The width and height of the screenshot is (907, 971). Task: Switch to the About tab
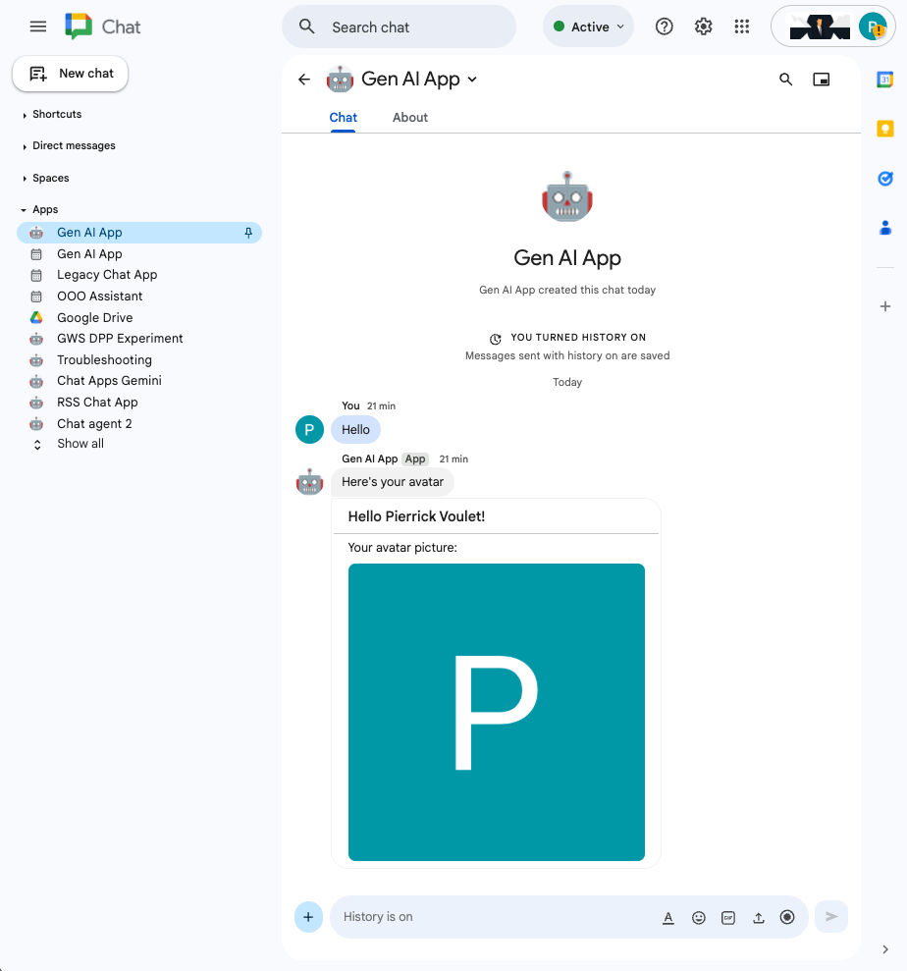(410, 118)
